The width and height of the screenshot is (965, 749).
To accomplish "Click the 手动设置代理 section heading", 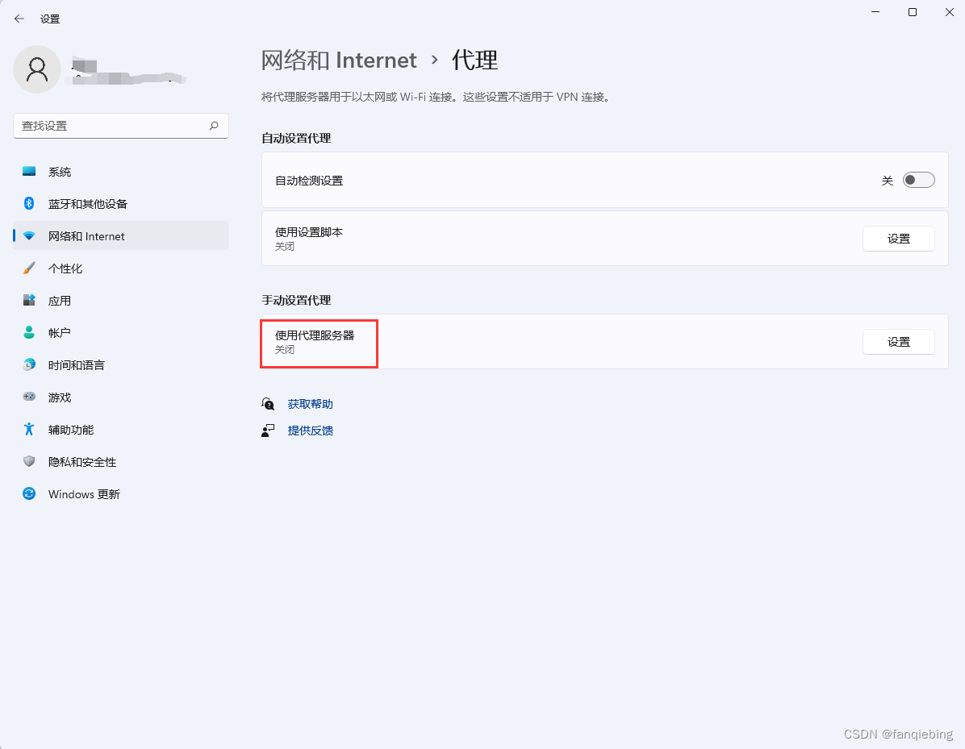I will (x=296, y=300).
